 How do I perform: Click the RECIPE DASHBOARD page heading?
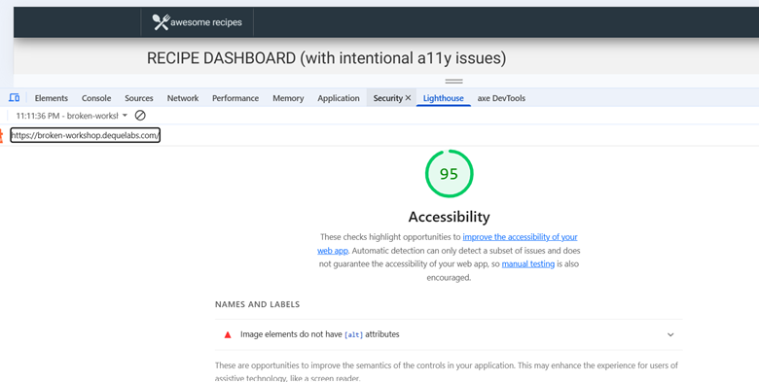pos(326,58)
